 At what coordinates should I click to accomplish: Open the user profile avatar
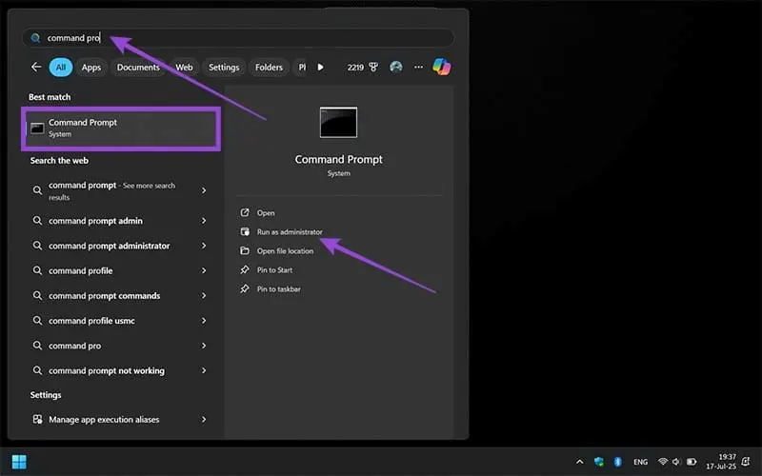click(x=396, y=67)
